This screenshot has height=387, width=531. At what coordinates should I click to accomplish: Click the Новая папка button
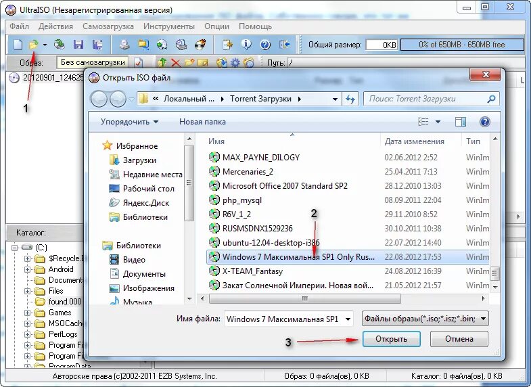(202, 122)
